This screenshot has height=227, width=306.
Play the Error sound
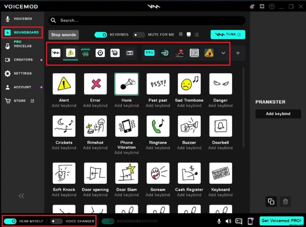(95, 84)
